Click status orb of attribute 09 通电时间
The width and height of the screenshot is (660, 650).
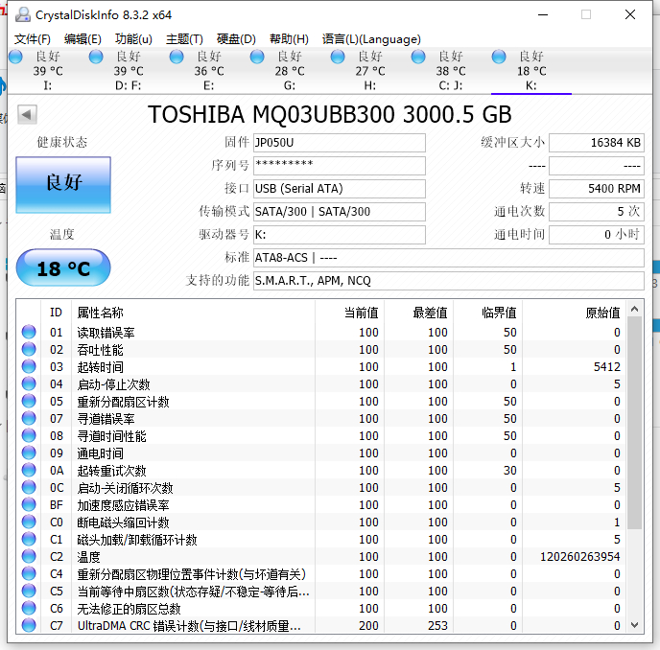point(29,453)
